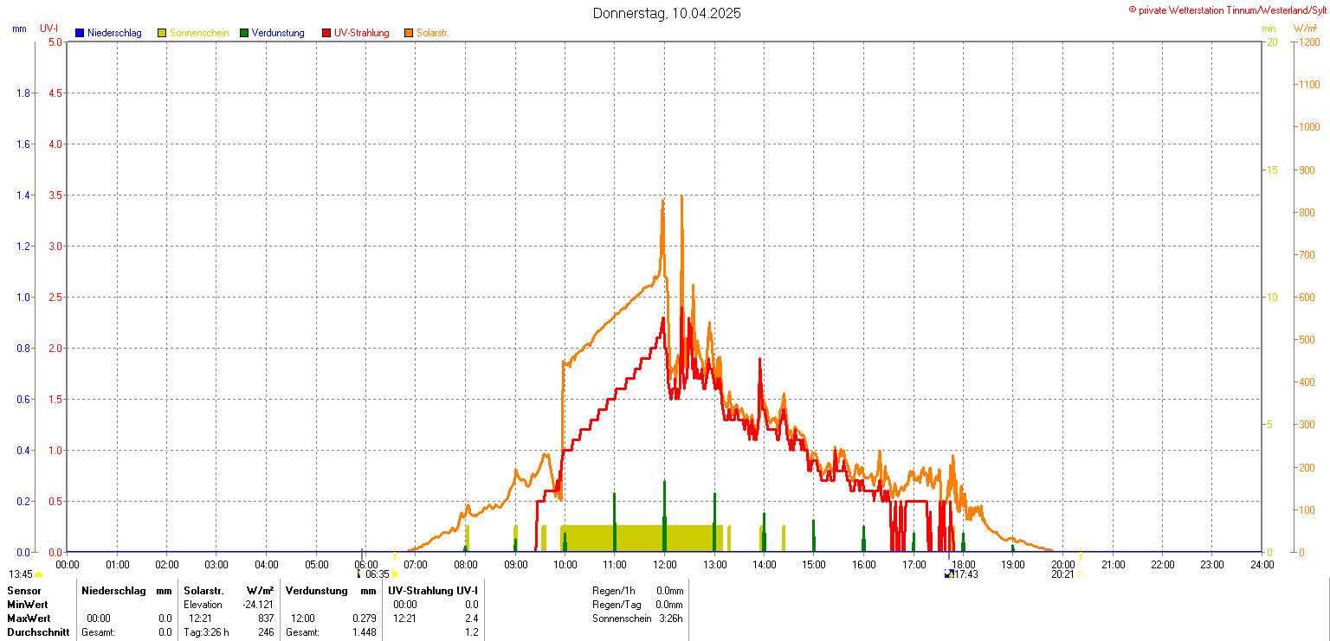This screenshot has height=641, width=1330.
Task: Click the green Verdunstung legend square
Action: [x=244, y=33]
